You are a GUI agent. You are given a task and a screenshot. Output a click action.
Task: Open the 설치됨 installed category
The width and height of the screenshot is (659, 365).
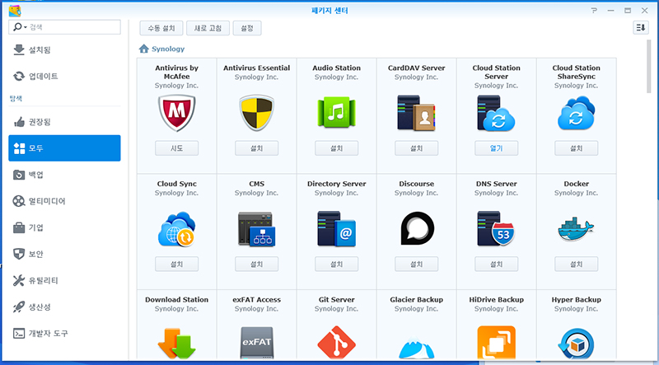(x=64, y=50)
